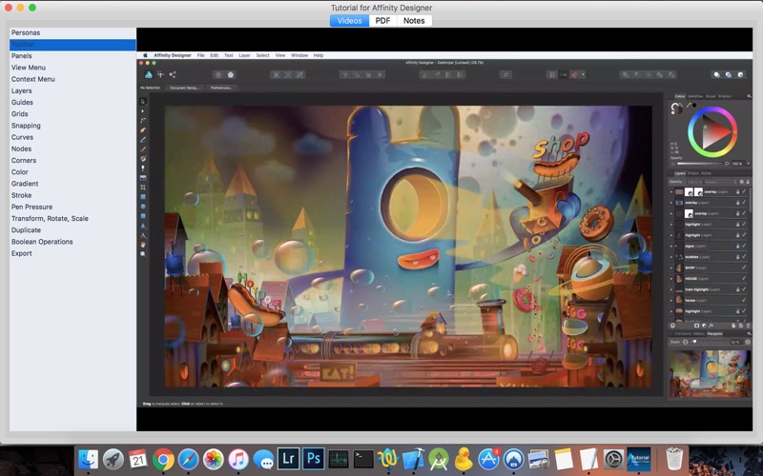Image resolution: width=763 pixels, height=476 pixels.
Task: Select the colourful Fill tool
Action: coord(142,158)
